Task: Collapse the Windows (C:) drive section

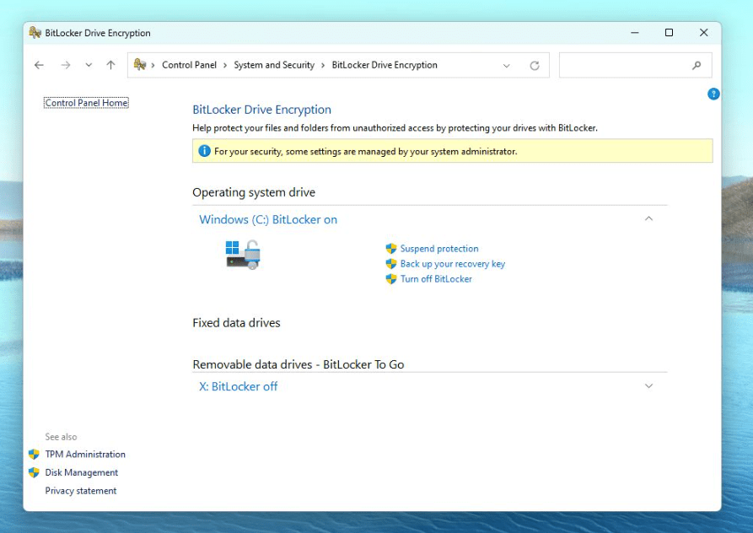Action: point(648,218)
